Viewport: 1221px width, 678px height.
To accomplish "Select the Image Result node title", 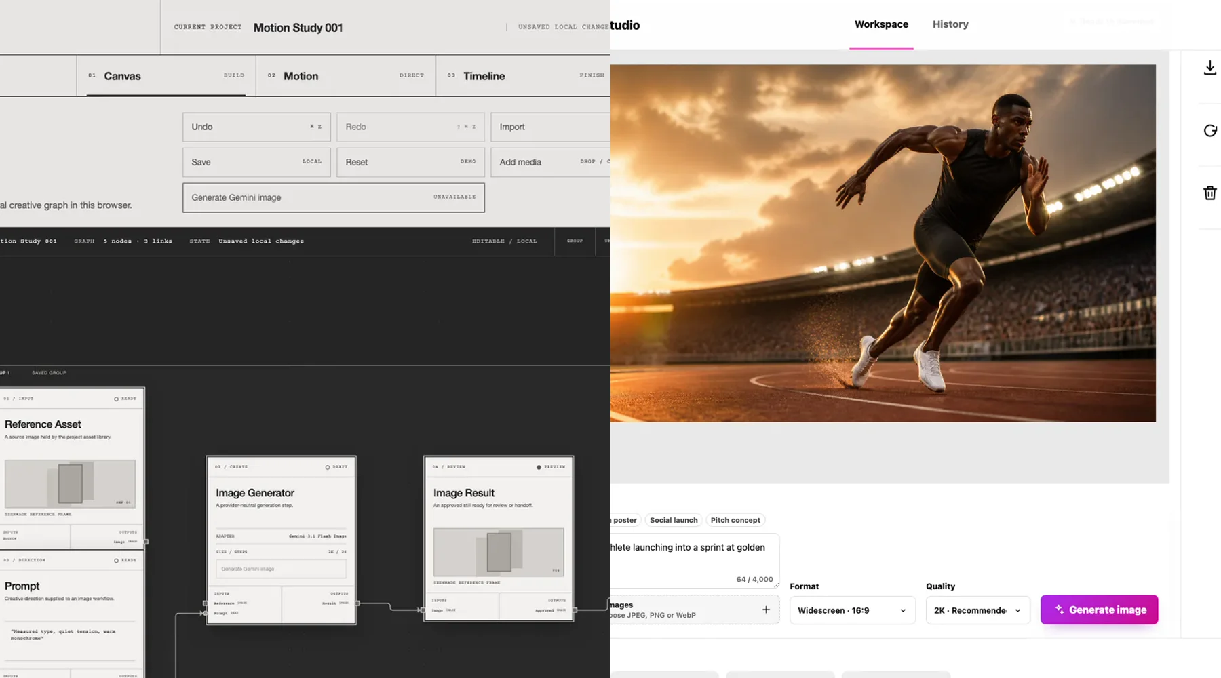I will [464, 493].
